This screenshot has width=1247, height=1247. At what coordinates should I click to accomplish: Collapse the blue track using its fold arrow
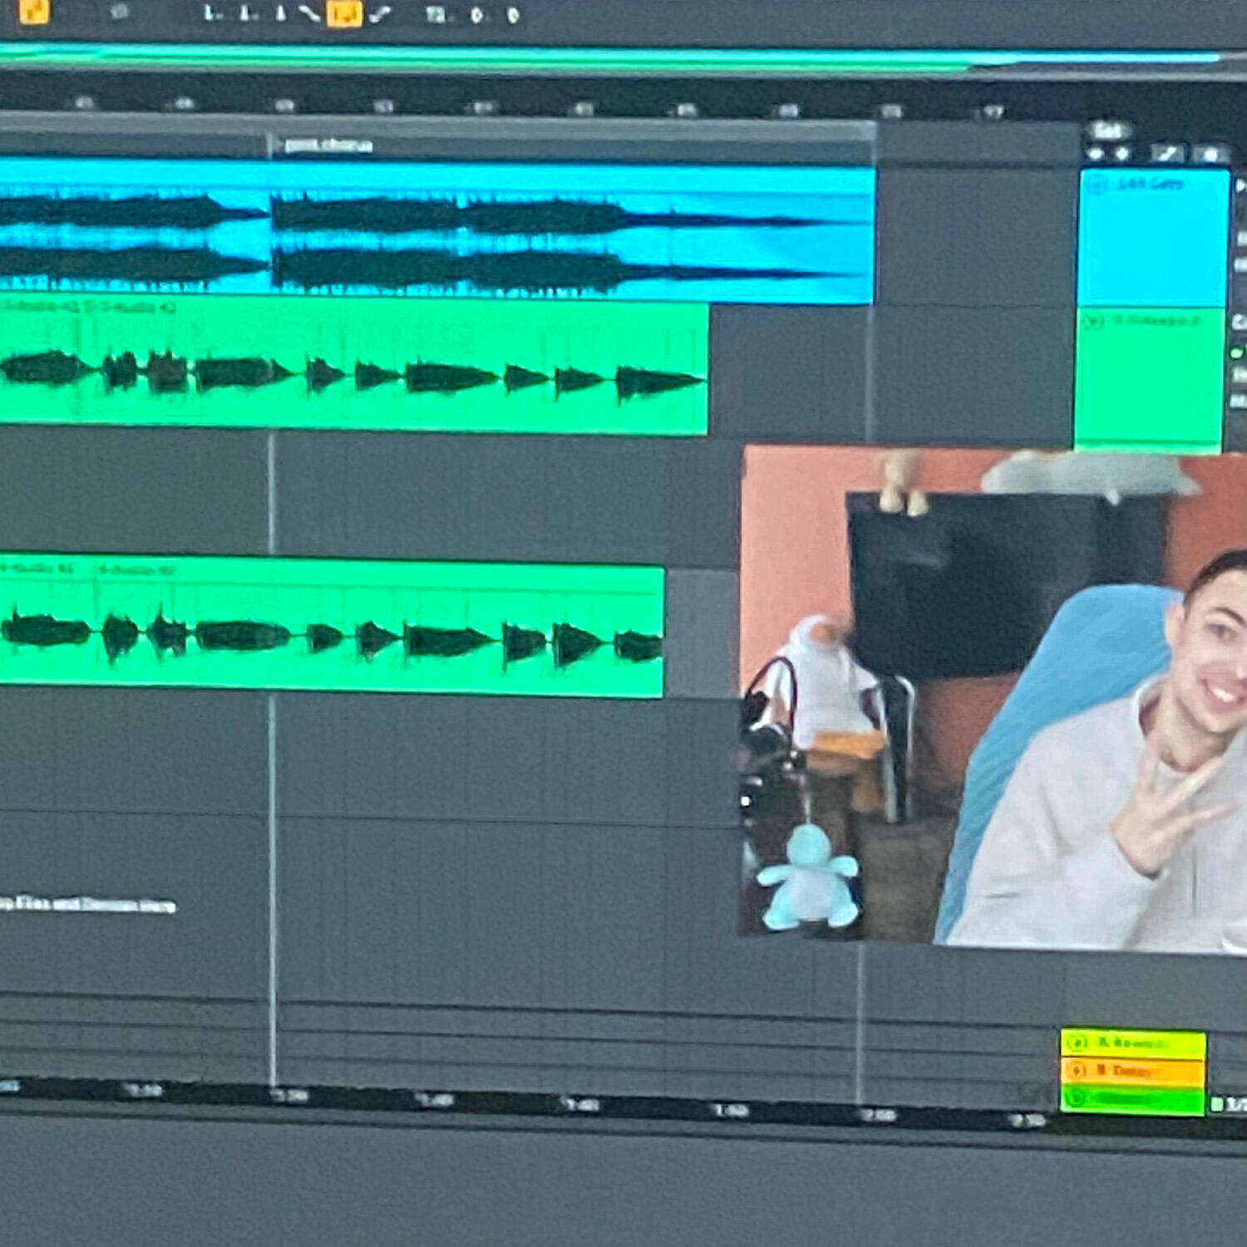[1097, 184]
